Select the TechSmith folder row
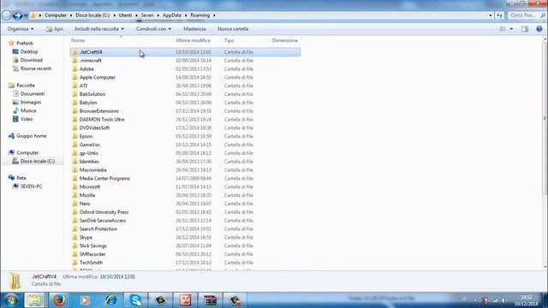Screen dimensions: 548x308 coord(185,263)
